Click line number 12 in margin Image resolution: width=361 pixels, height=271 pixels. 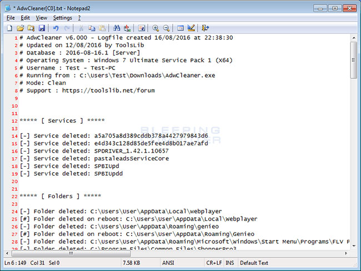[14, 121]
